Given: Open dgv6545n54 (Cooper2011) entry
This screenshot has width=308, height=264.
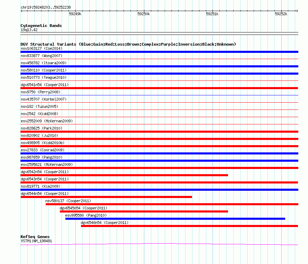Looking at the screenshot, I should click(x=83, y=208).
